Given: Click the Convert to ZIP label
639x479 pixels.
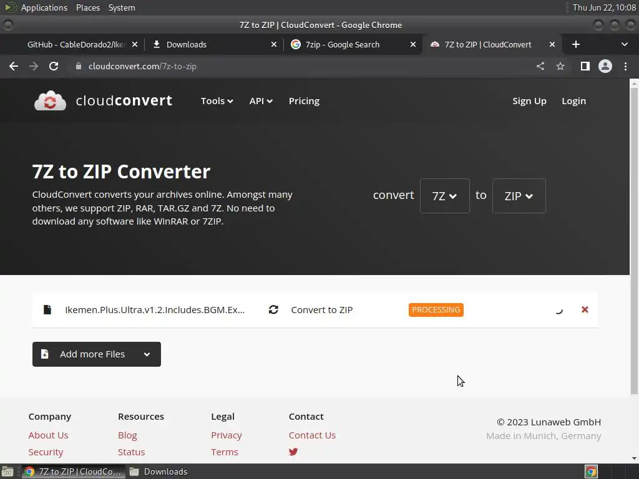Looking at the screenshot, I should 322,310.
